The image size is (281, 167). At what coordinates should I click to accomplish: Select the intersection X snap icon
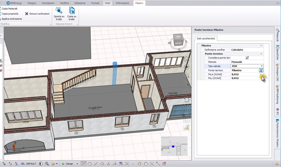coord(127,163)
